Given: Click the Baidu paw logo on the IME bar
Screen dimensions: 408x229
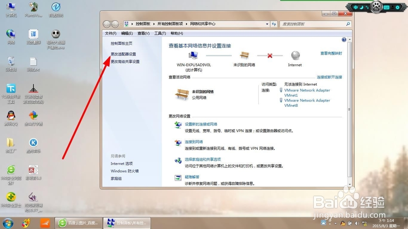Looking at the screenshot, I should coord(376,7).
